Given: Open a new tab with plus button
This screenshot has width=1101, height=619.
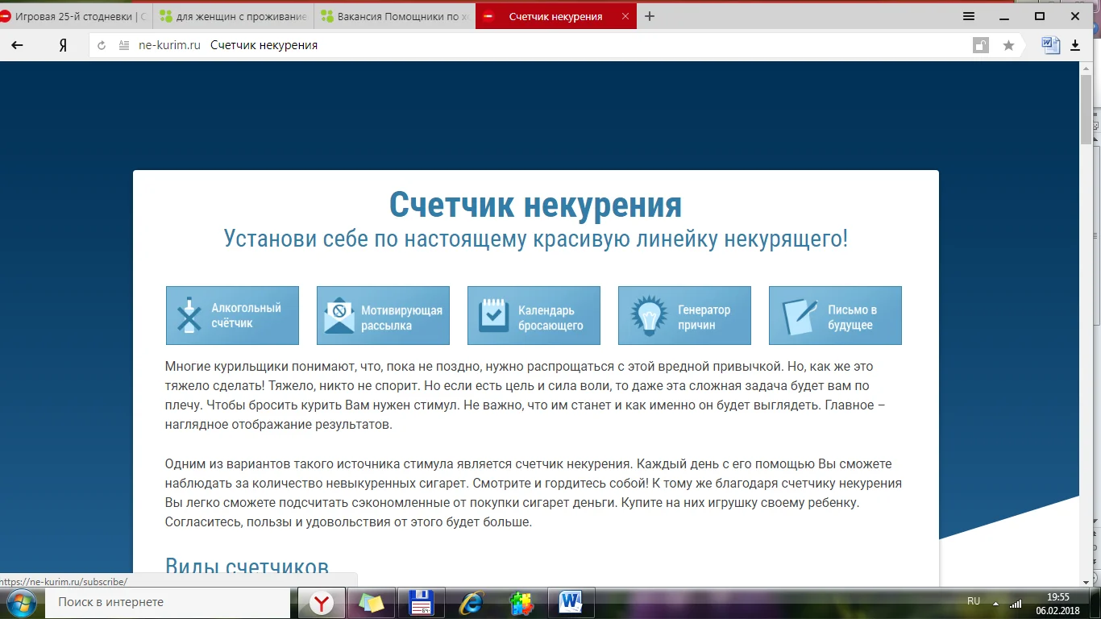Looking at the screenshot, I should click(650, 16).
